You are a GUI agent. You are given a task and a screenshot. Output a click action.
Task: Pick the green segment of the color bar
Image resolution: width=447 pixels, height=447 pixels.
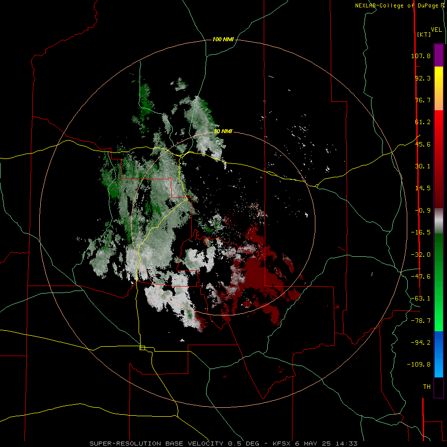(439, 282)
